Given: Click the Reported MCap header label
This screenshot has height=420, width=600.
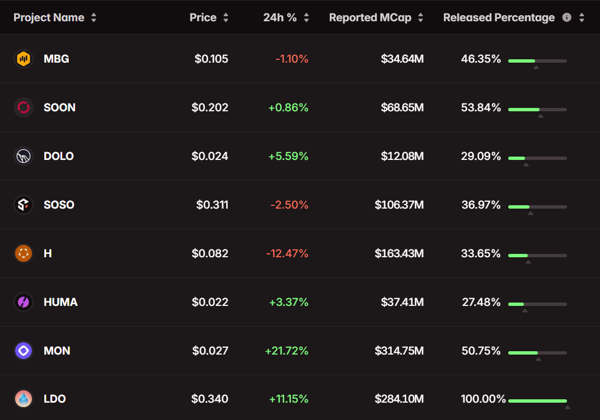Looking at the screenshot, I should (370, 17).
